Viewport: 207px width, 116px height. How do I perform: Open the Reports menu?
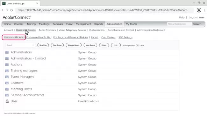(x=99, y=24)
